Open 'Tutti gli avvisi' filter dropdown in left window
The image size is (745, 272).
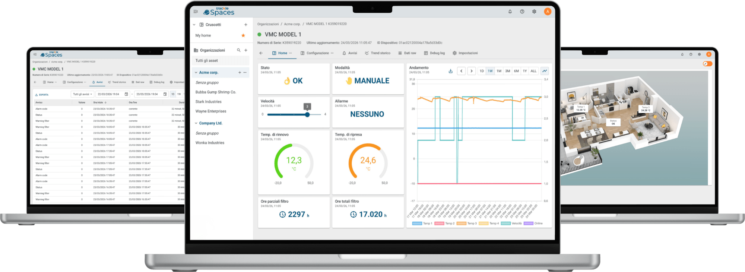point(82,94)
